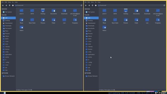Click the volume icon in system tray

click(160, 93)
